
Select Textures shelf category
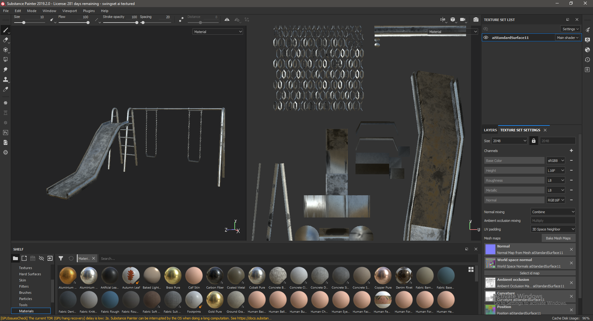26,268
